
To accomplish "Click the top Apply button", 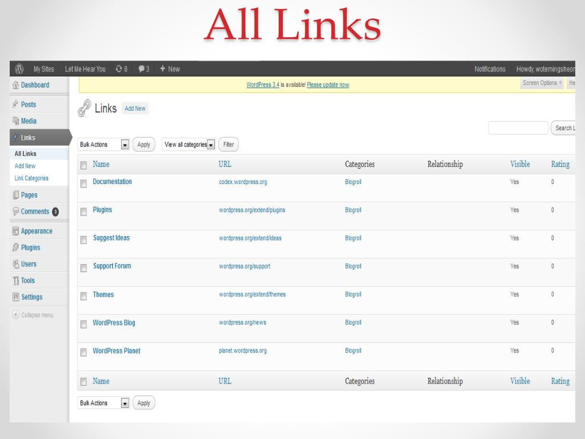I will point(143,145).
